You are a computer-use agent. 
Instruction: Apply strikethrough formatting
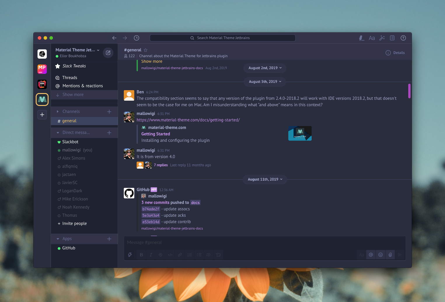(160, 255)
